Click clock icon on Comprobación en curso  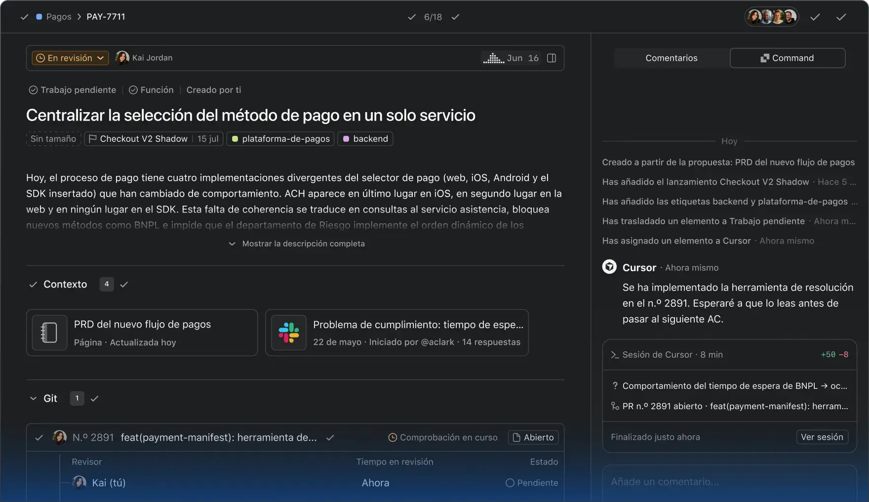(x=393, y=437)
